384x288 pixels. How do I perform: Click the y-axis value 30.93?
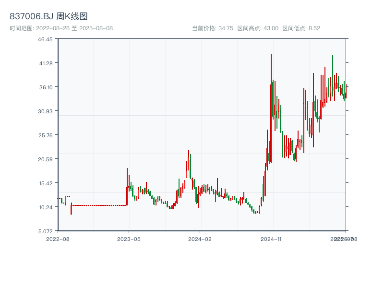tap(45, 111)
